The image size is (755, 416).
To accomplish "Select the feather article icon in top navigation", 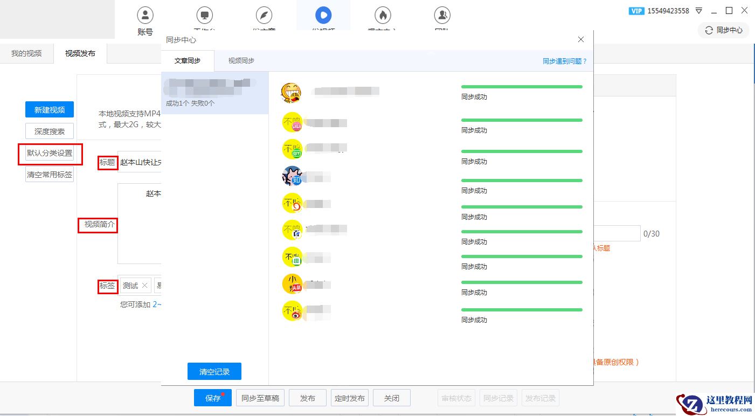I will point(264,15).
